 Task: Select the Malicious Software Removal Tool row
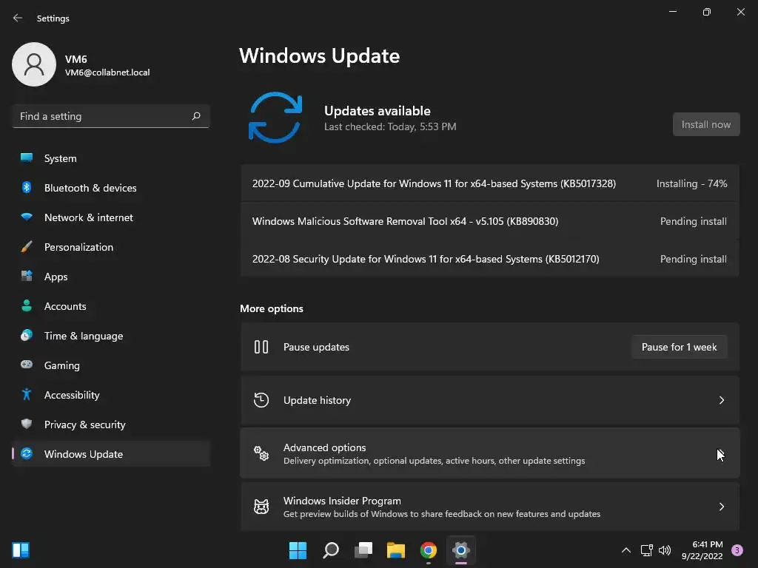[x=490, y=221]
